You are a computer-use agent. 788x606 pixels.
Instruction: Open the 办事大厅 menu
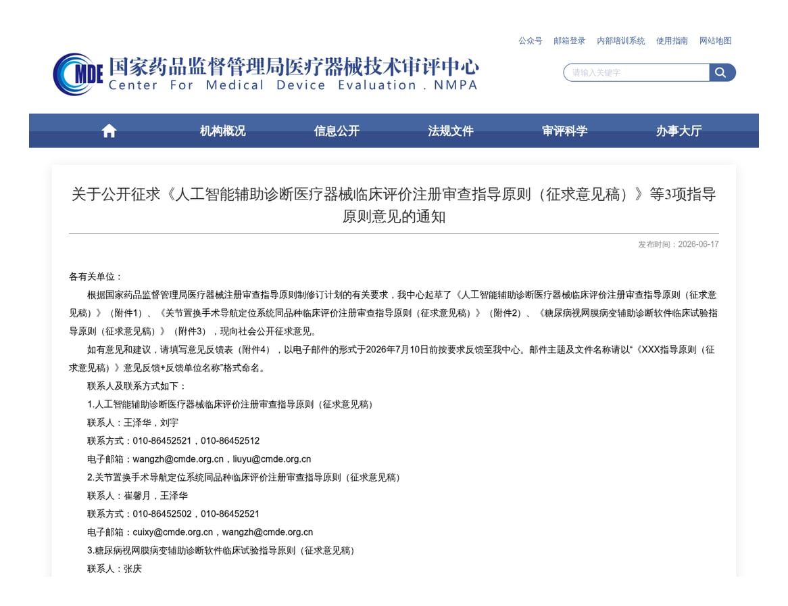pos(679,131)
